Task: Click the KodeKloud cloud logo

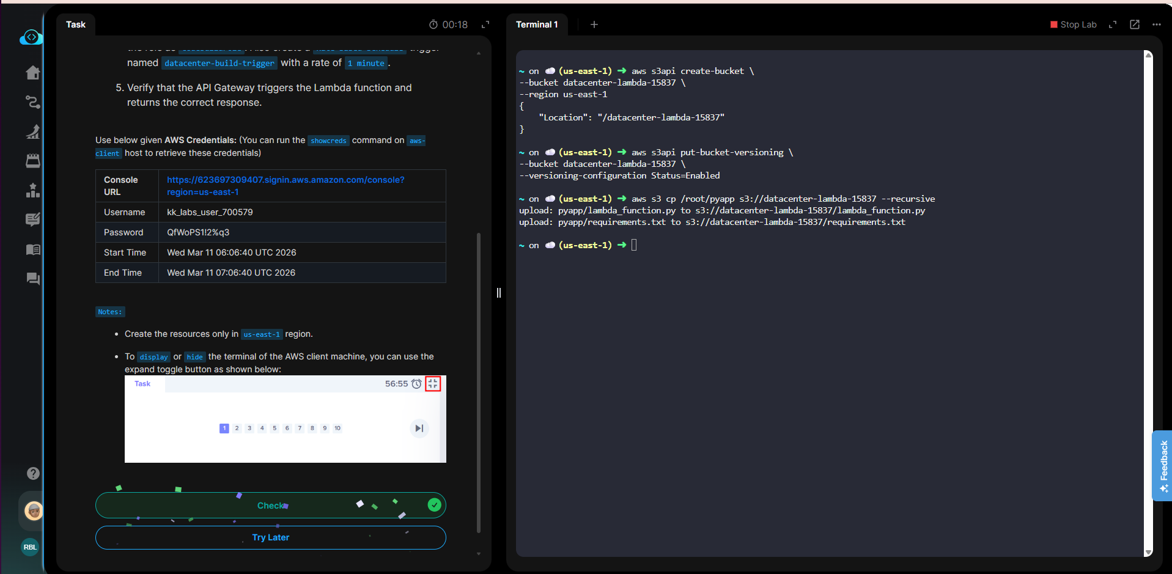Action: 31,38
